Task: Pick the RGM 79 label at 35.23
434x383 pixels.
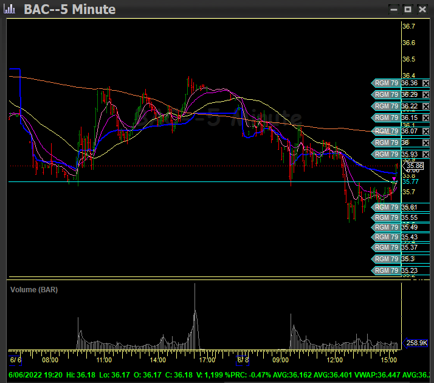Action: pyautogui.click(x=386, y=270)
